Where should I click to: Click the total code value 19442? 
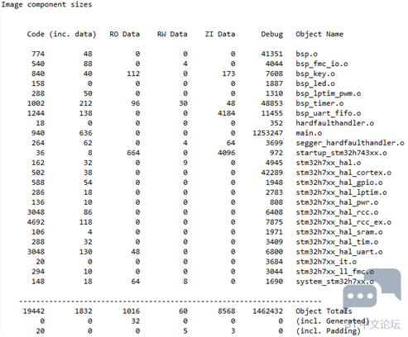coord(34,311)
